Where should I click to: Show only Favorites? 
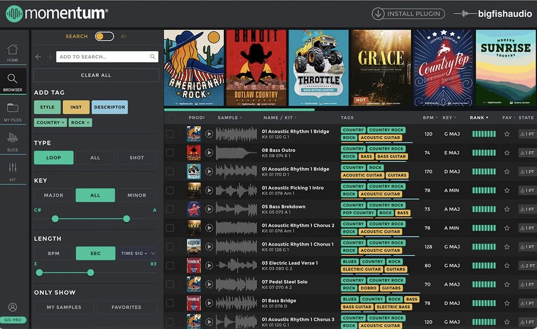tap(126, 307)
